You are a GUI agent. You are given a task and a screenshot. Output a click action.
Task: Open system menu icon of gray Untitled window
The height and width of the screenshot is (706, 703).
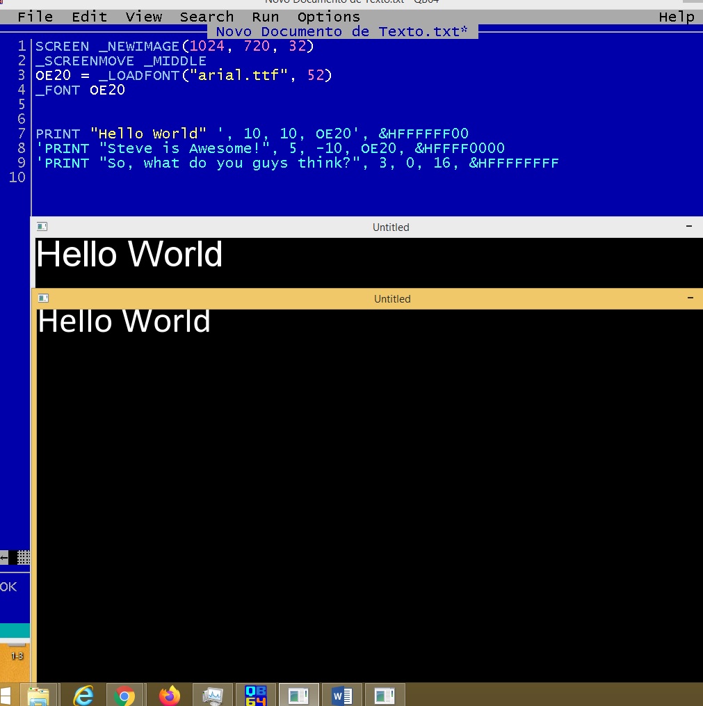point(42,227)
